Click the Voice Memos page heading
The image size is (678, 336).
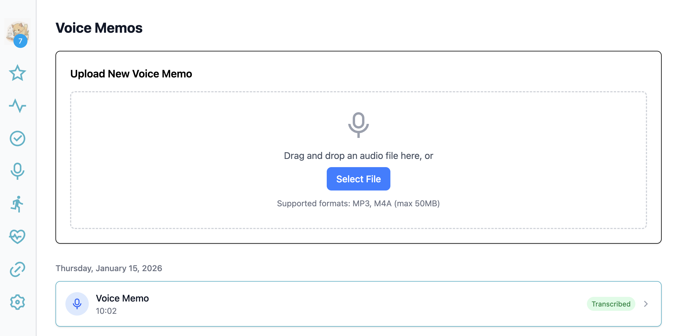tap(99, 28)
